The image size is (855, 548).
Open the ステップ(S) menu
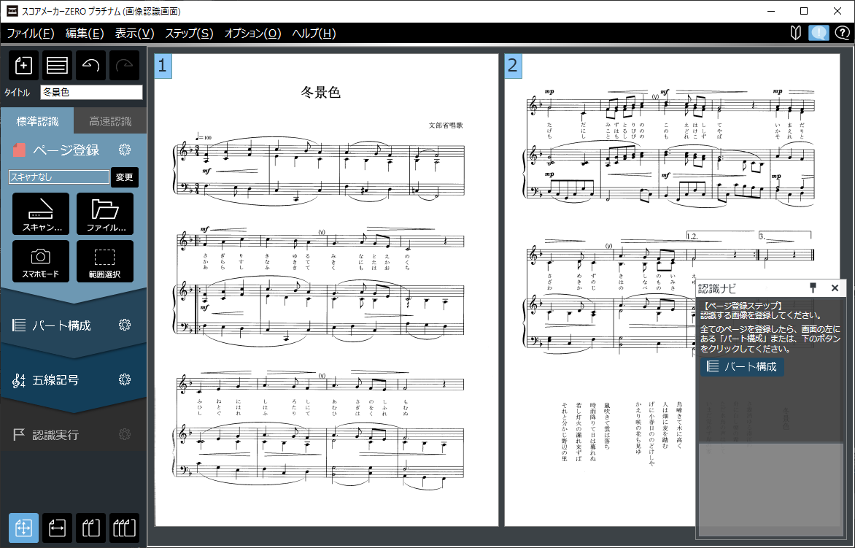pos(189,34)
